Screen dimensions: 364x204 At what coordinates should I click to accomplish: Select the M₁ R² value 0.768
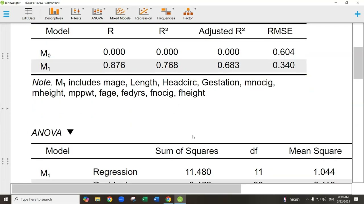tap(167, 65)
